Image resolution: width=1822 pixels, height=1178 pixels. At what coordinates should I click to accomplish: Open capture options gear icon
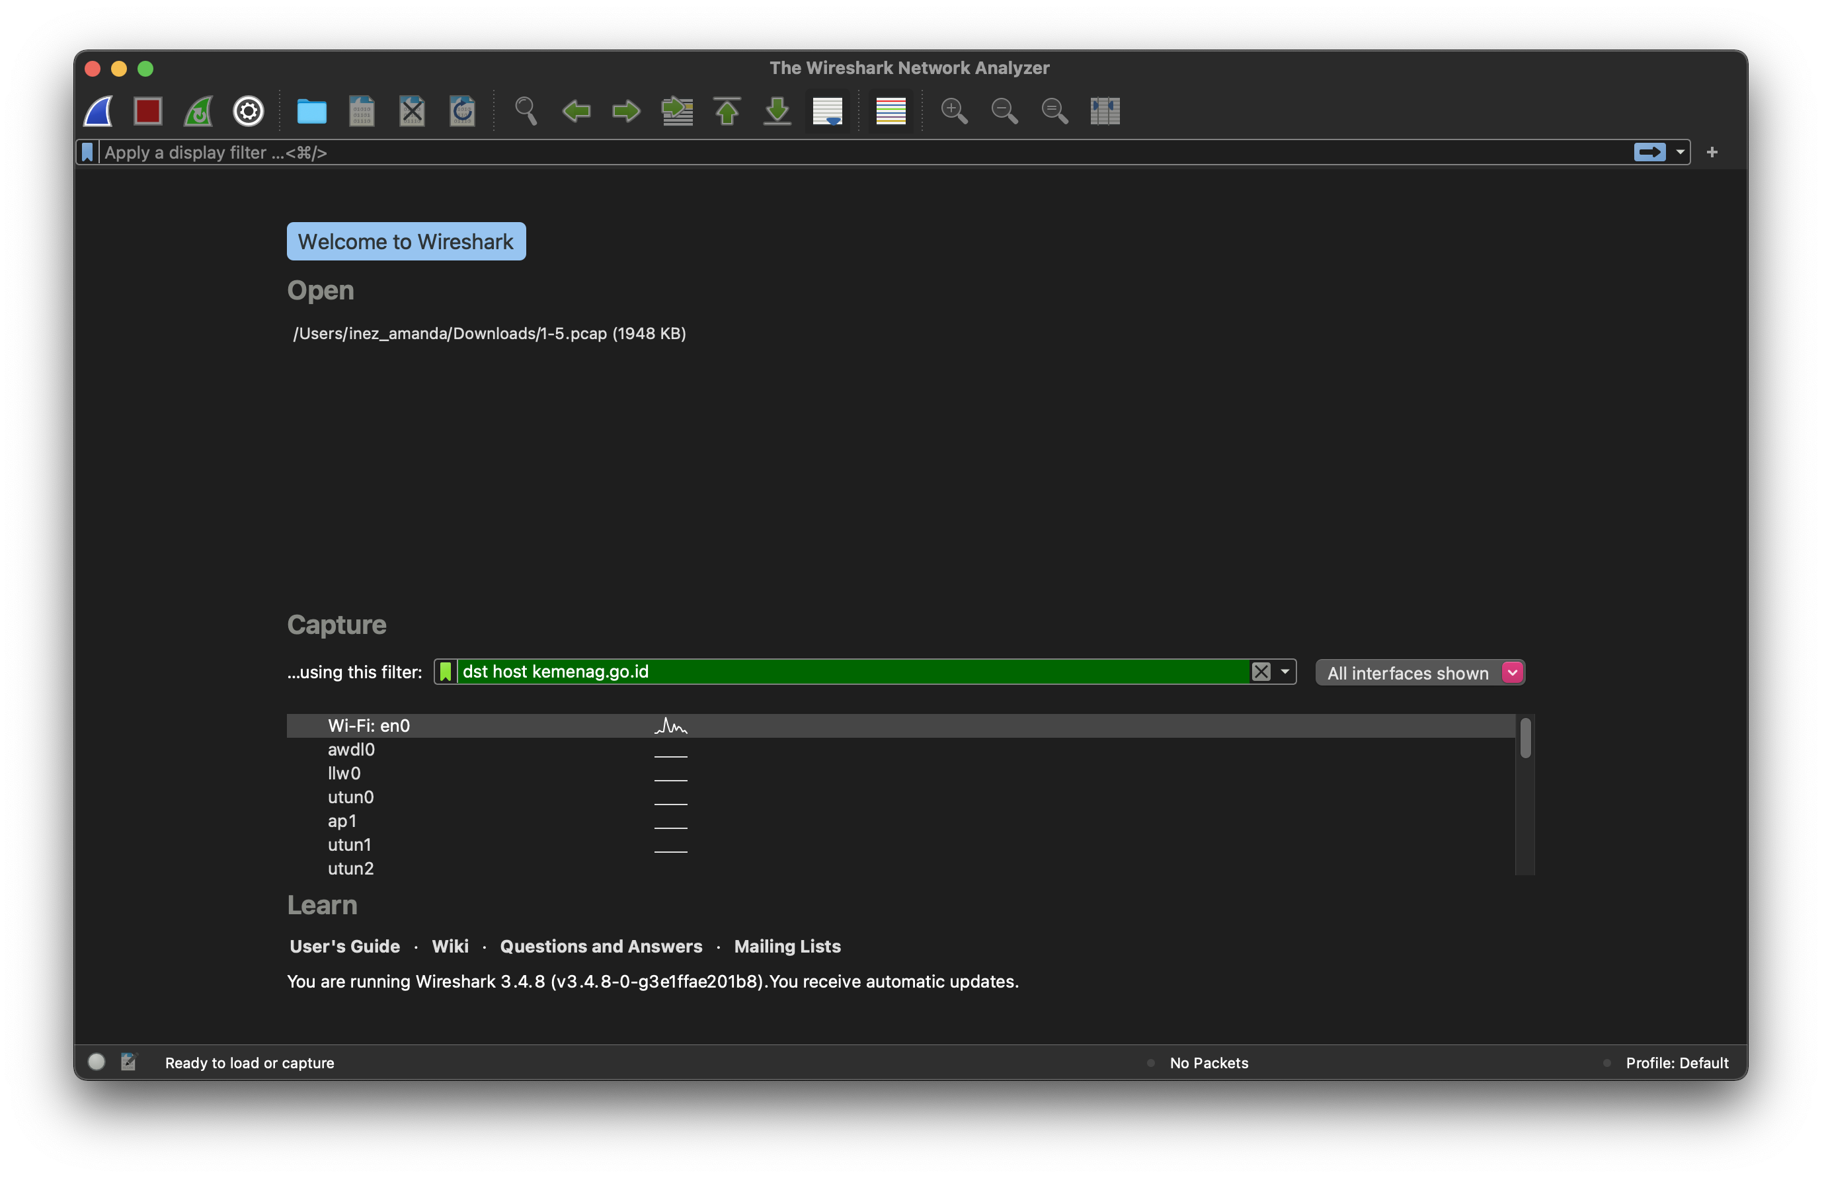pos(248,111)
